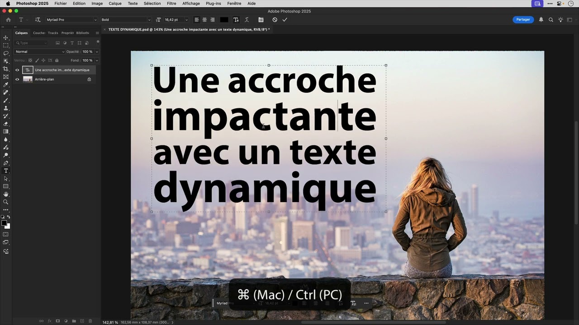Open the Fichier menu
Image resolution: width=579 pixels, height=325 pixels.
pyautogui.click(x=61, y=3)
